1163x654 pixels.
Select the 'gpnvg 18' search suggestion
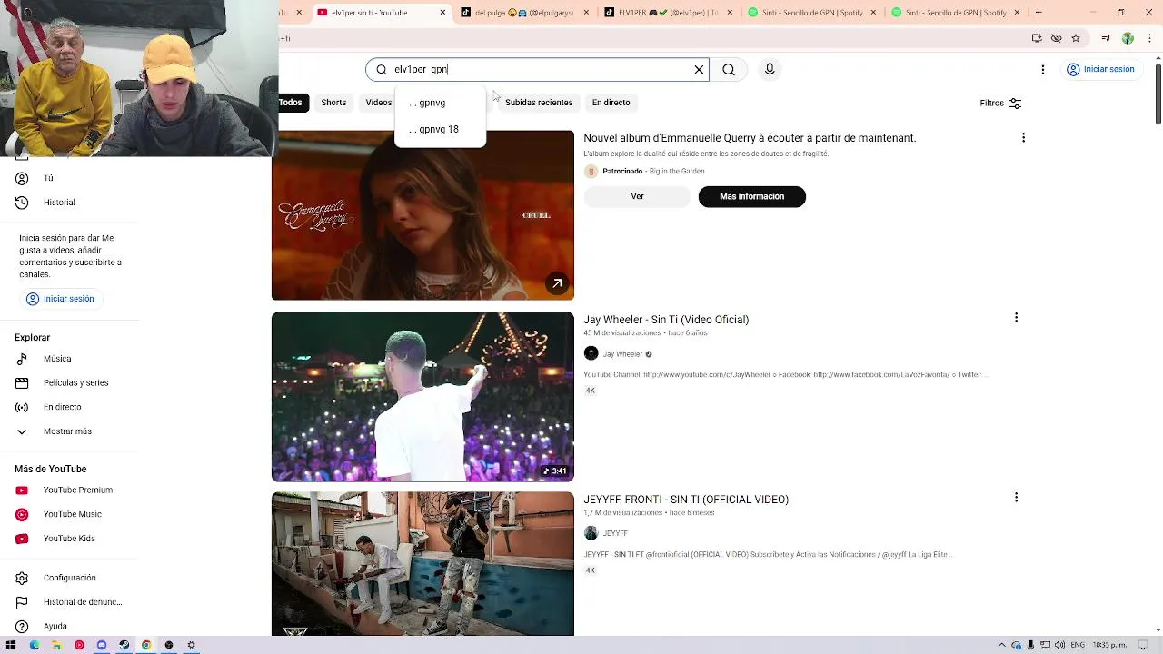(441, 129)
